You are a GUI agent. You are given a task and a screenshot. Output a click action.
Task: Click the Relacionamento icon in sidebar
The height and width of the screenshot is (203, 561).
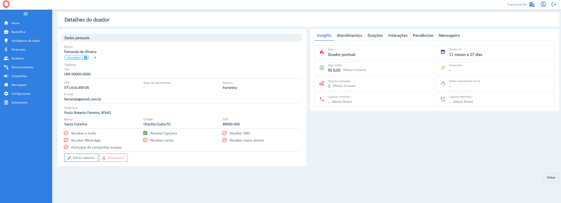pos(6,67)
